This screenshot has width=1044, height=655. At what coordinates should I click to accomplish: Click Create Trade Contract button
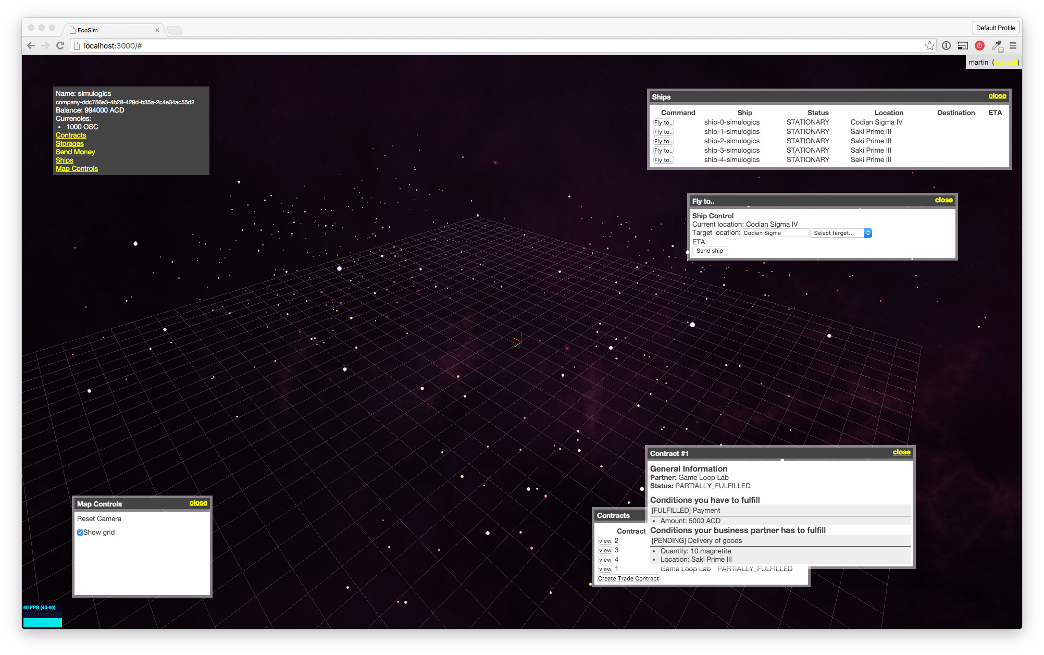click(x=628, y=578)
